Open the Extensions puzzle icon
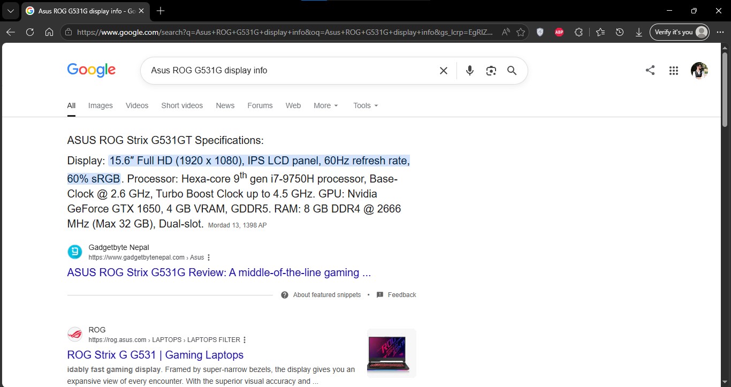731x387 pixels. coord(578,32)
